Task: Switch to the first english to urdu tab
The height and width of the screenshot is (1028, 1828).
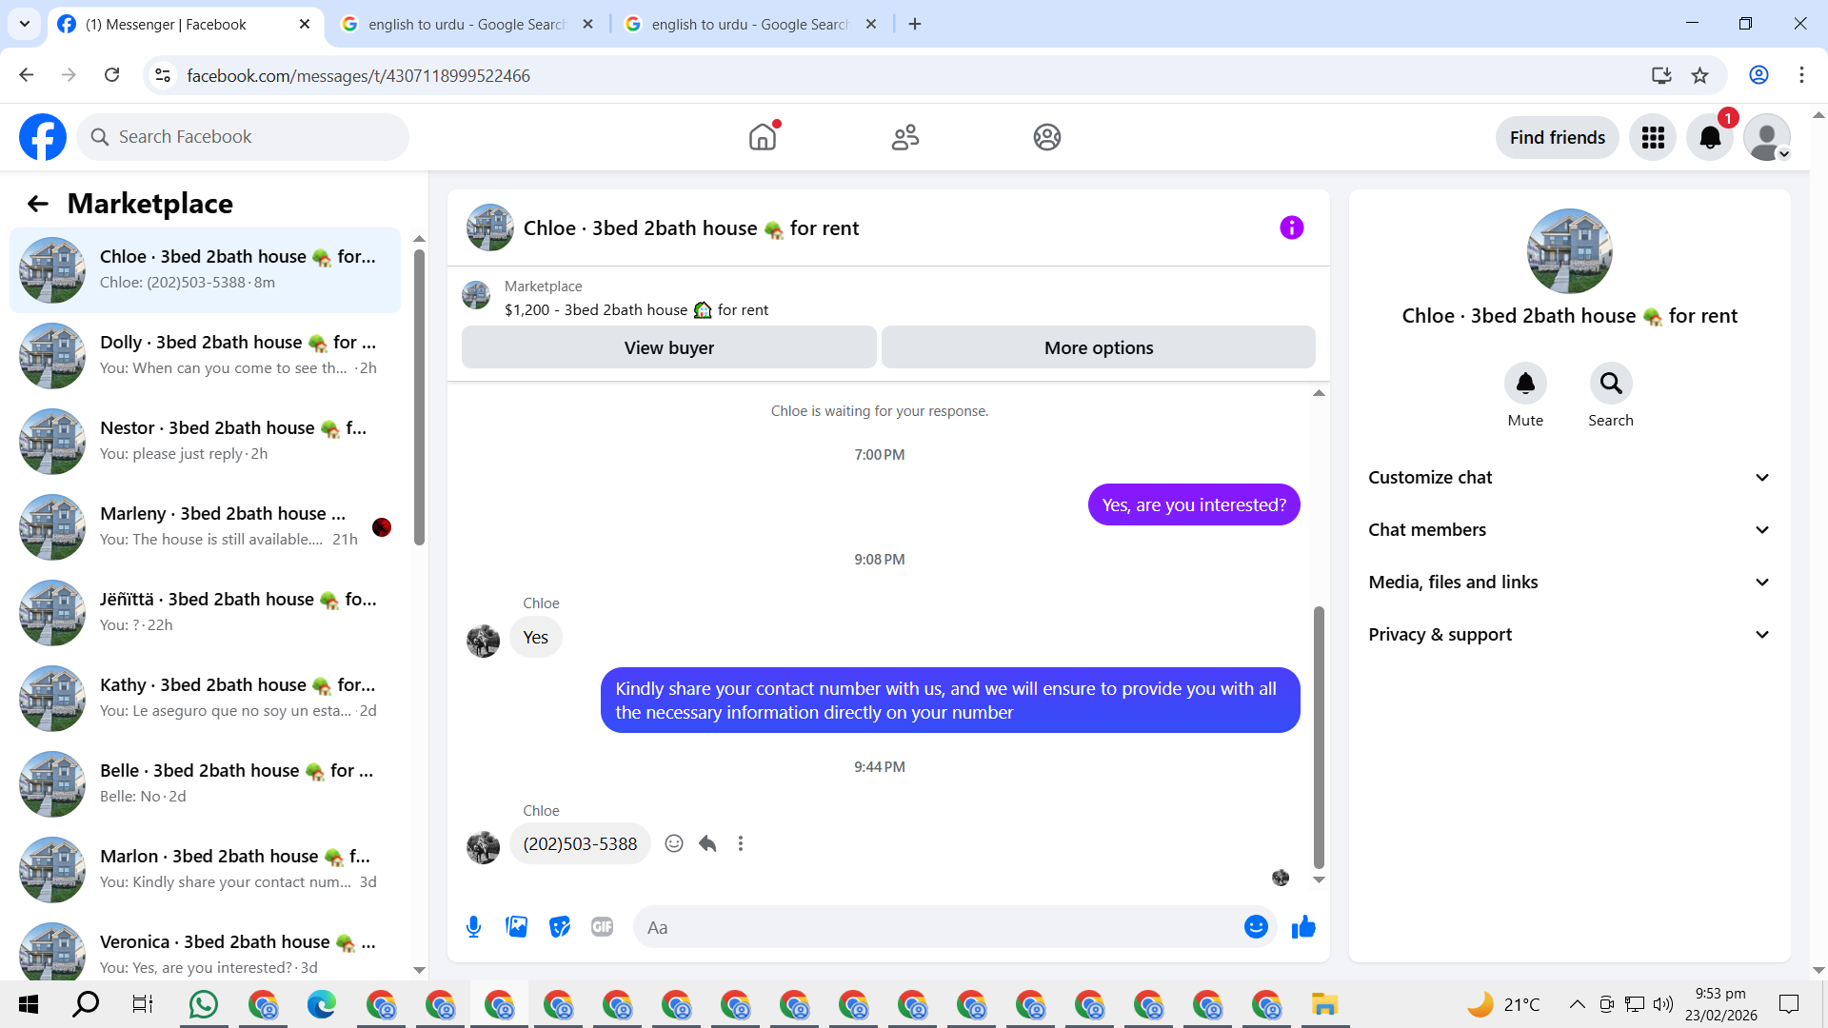Action: pos(467,24)
